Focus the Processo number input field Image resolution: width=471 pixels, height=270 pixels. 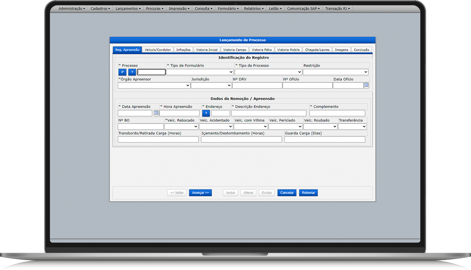[x=151, y=72]
